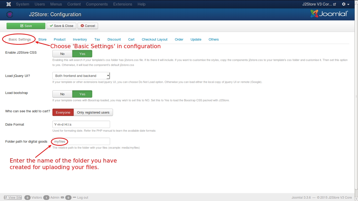The width and height of the screenshot is (358, 201).
Task: Click the messages count badge
Action: [x=68, y=198]
